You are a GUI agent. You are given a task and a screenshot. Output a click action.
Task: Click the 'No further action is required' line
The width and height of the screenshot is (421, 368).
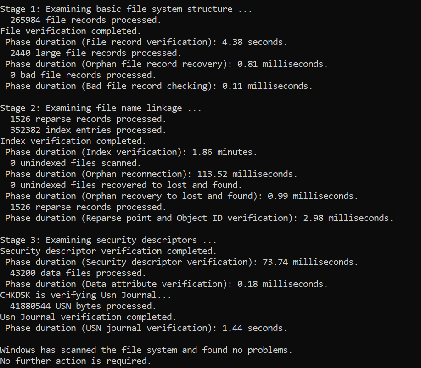[x=75, y=361]
